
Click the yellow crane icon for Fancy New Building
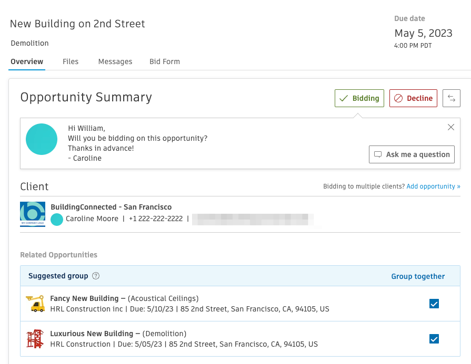click(x=35, y=304)
